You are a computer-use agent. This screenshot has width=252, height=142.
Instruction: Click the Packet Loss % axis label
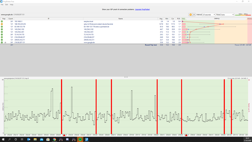pos(249,108)
